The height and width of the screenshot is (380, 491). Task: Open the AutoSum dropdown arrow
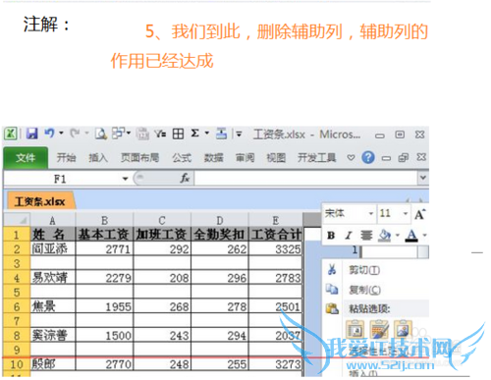tap(207, 134)
